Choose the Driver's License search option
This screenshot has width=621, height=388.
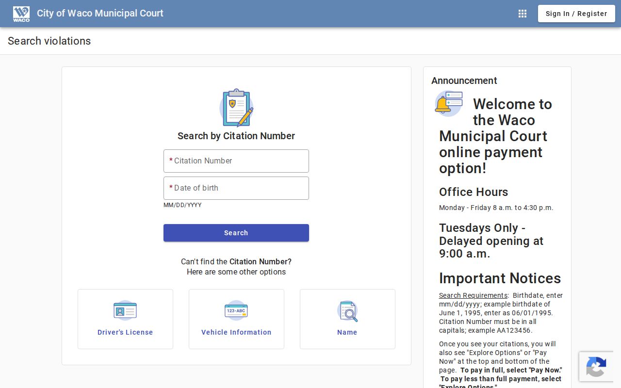[x=125, y=319]
